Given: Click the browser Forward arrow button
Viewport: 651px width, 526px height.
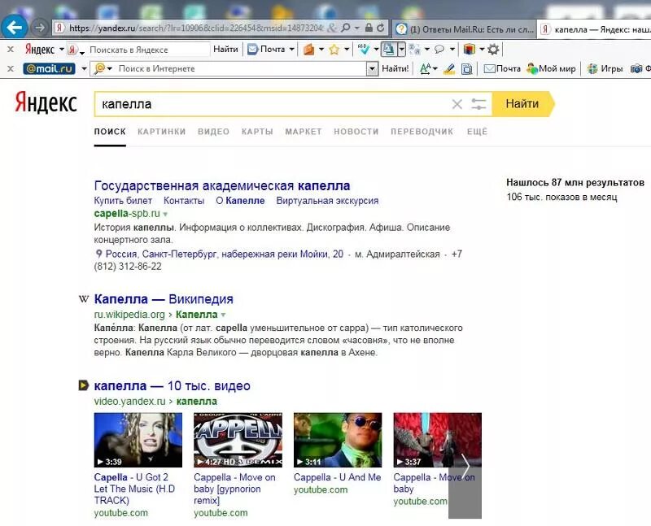Looking at the screenshot, I should point(39,28).
